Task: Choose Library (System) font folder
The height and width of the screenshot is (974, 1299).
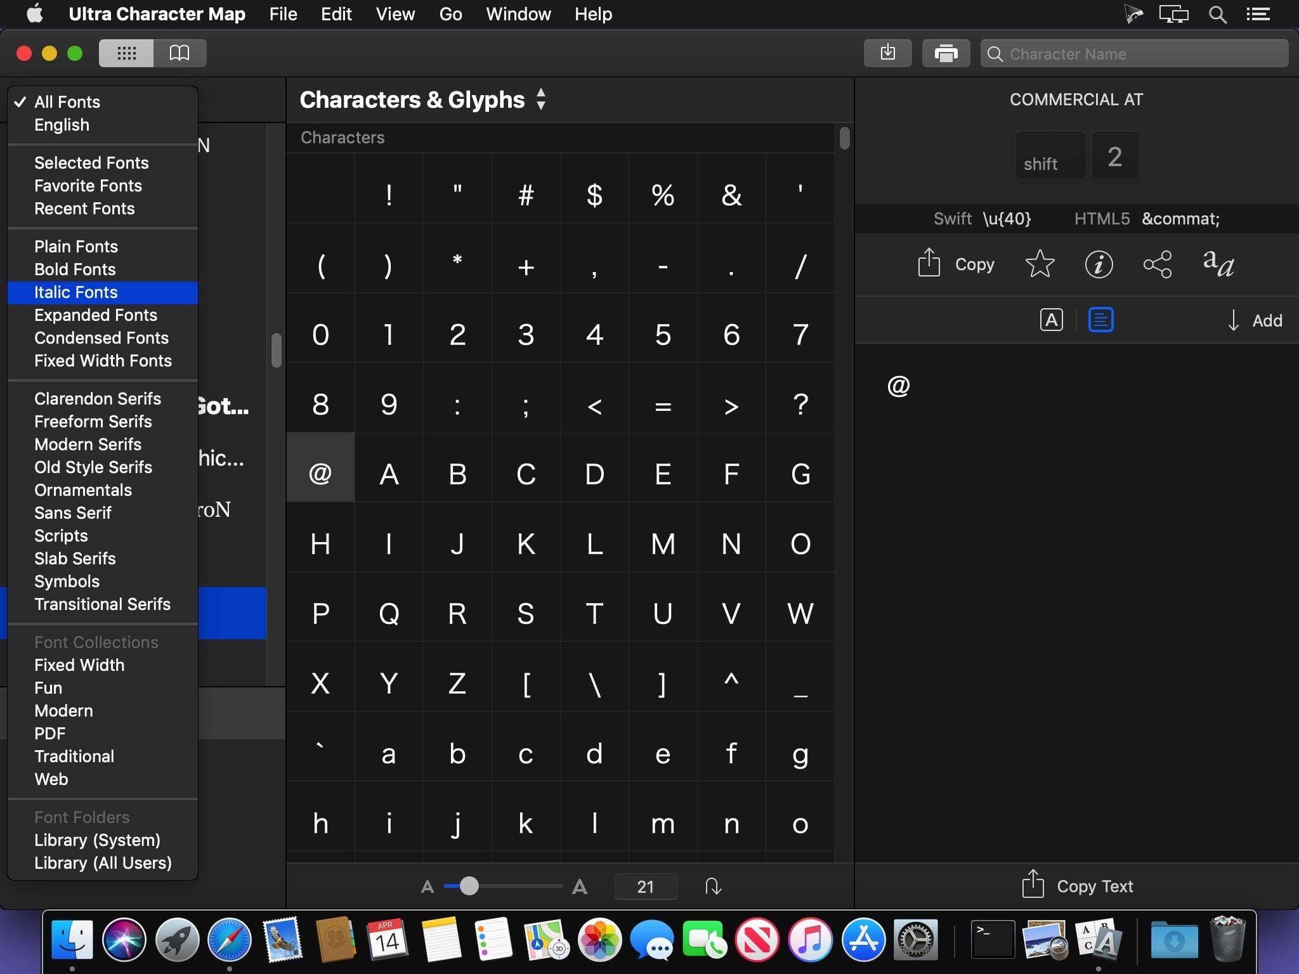Action: click(x=103, y=840)
